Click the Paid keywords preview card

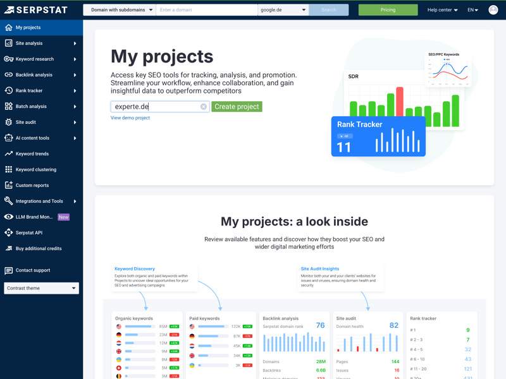[x=221, y=345]
